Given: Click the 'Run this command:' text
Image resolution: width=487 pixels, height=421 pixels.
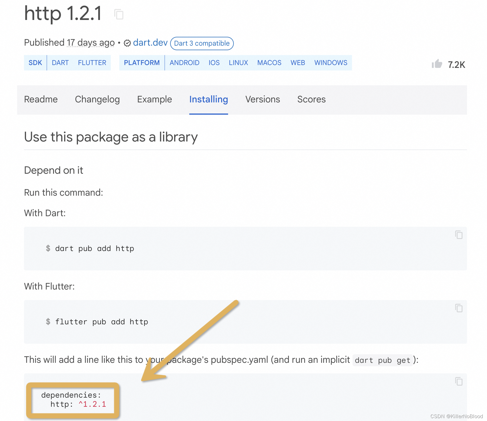Looking at the screenshot, I should tap(63, 193).
